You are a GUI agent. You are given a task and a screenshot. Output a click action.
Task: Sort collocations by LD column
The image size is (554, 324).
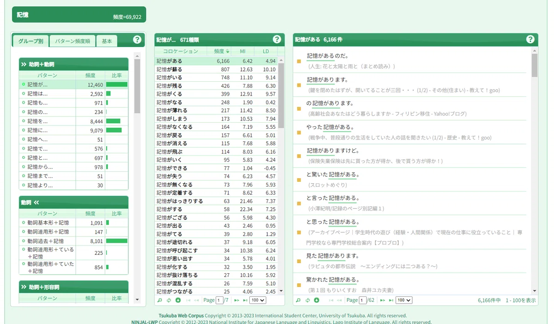pyautogui.click(x=266, y=51)
